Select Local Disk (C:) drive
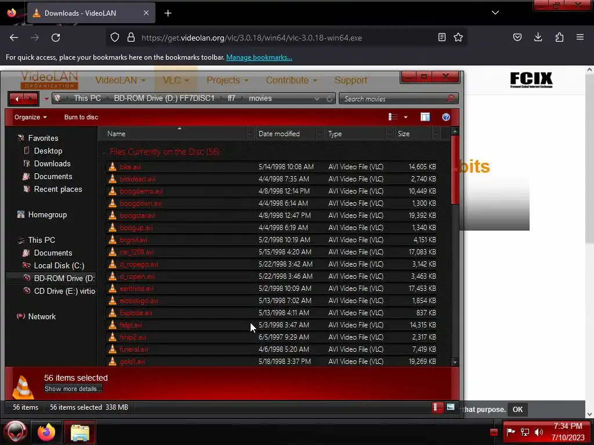Screen dimensions: 594x445 (59, 265)
